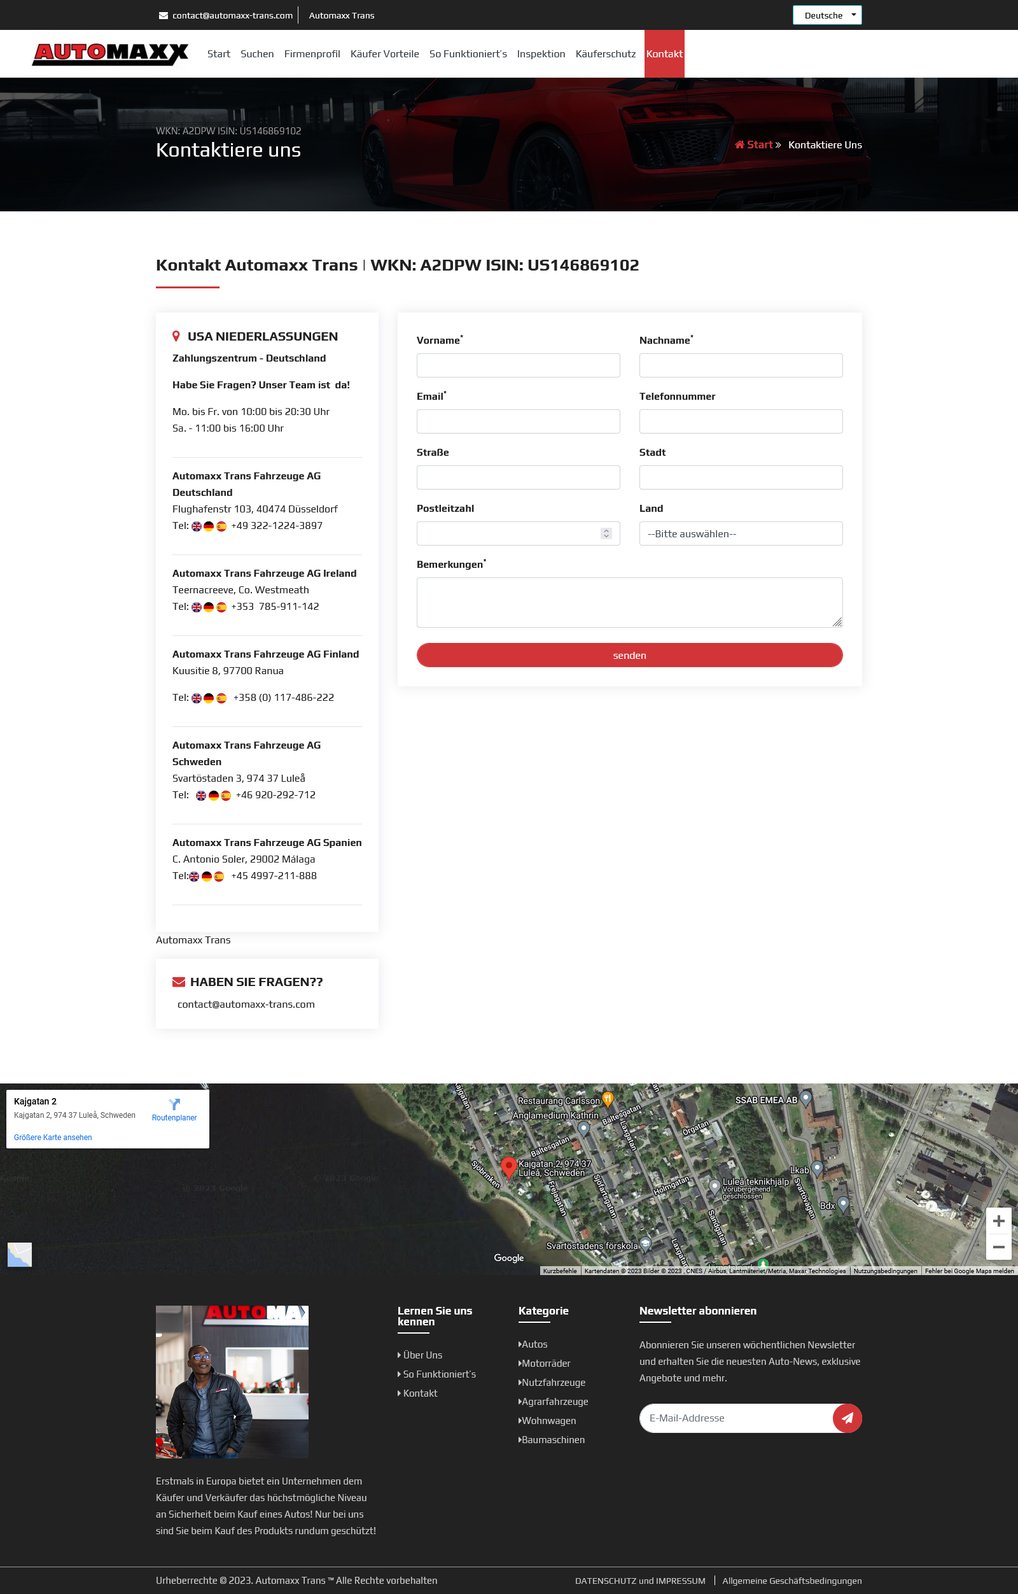Click the UK flag in the Schweden phone row
This screenshot has height=1594, width=1018.
(201, 795)
